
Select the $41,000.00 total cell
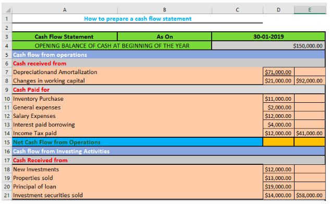click(310, 133)
